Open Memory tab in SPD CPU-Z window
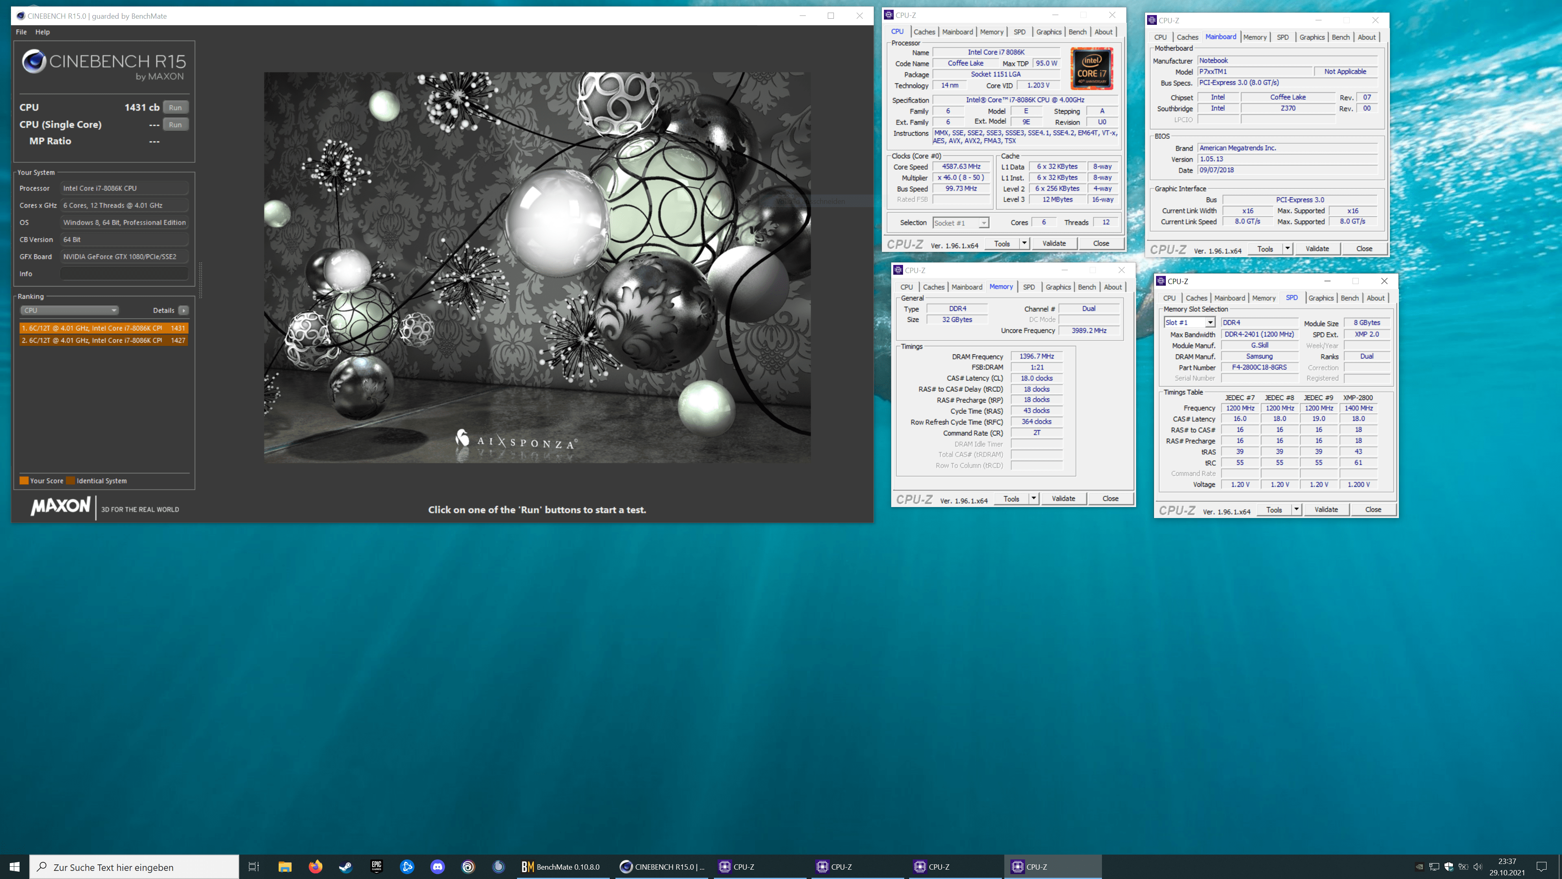 1264,298
